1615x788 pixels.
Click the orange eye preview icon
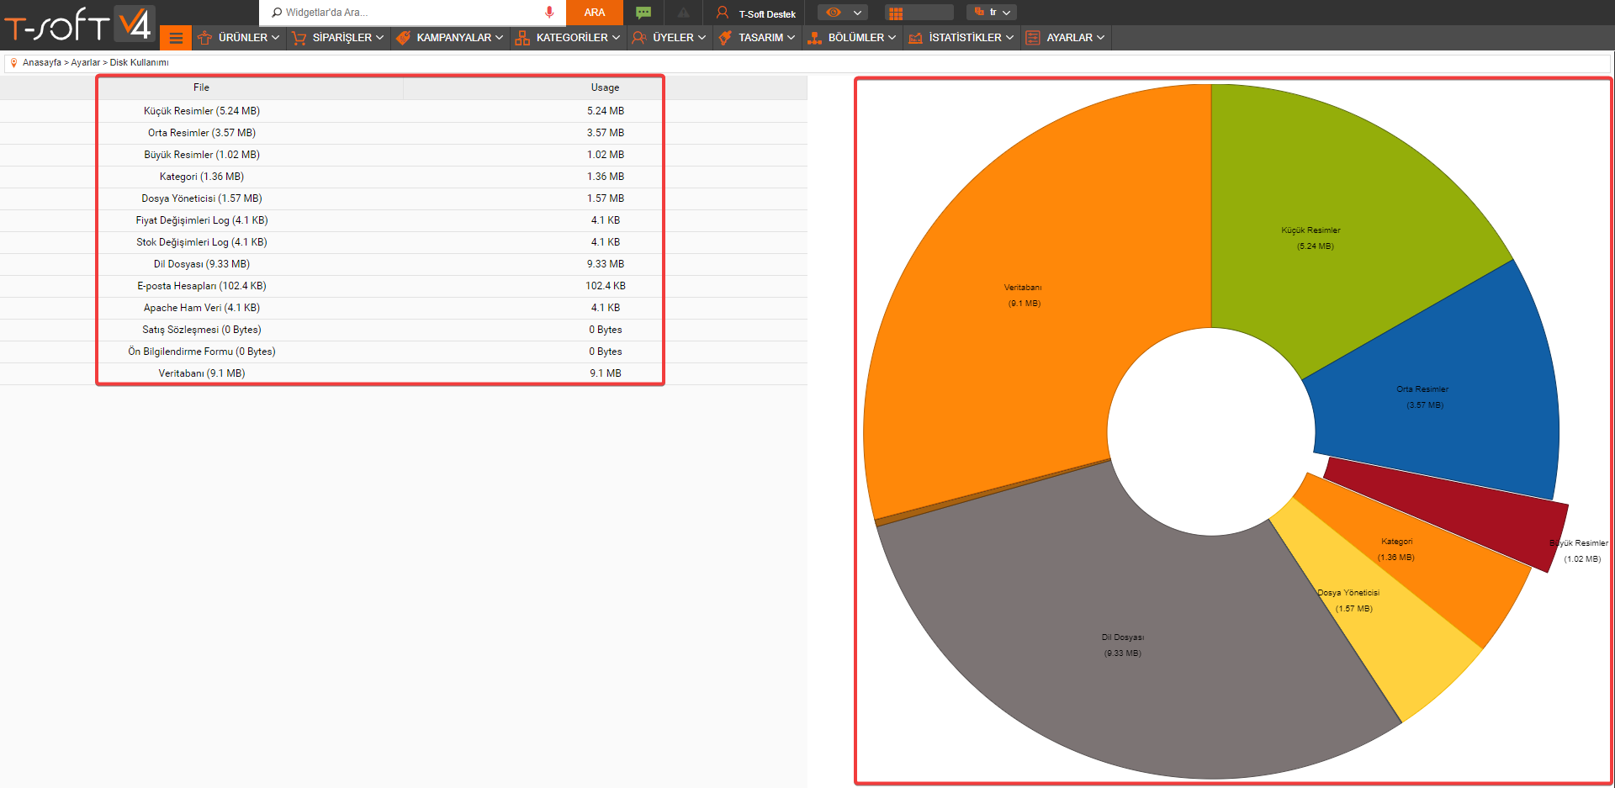[833, 13]
